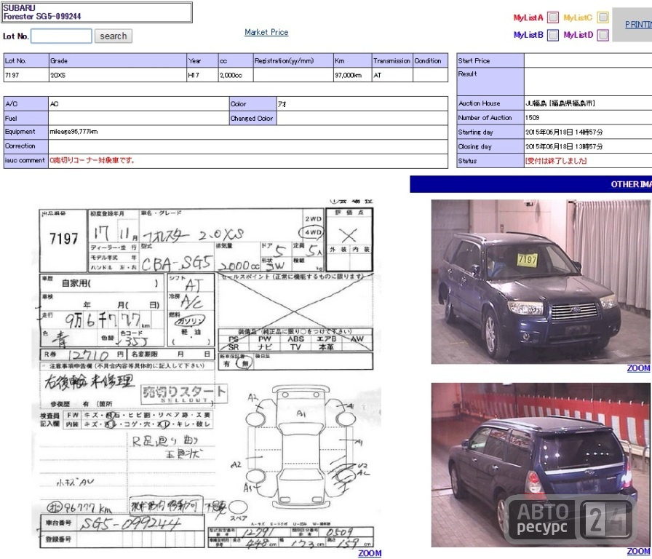
Task: Select the 97,000km mileage cell
Action: coord(353,75)
